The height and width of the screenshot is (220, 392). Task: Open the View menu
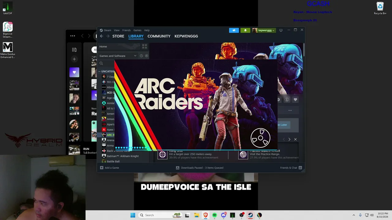pos(117,30)
